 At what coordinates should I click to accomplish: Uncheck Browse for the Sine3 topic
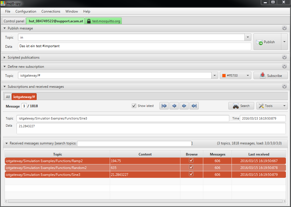(x=191, y=174)
